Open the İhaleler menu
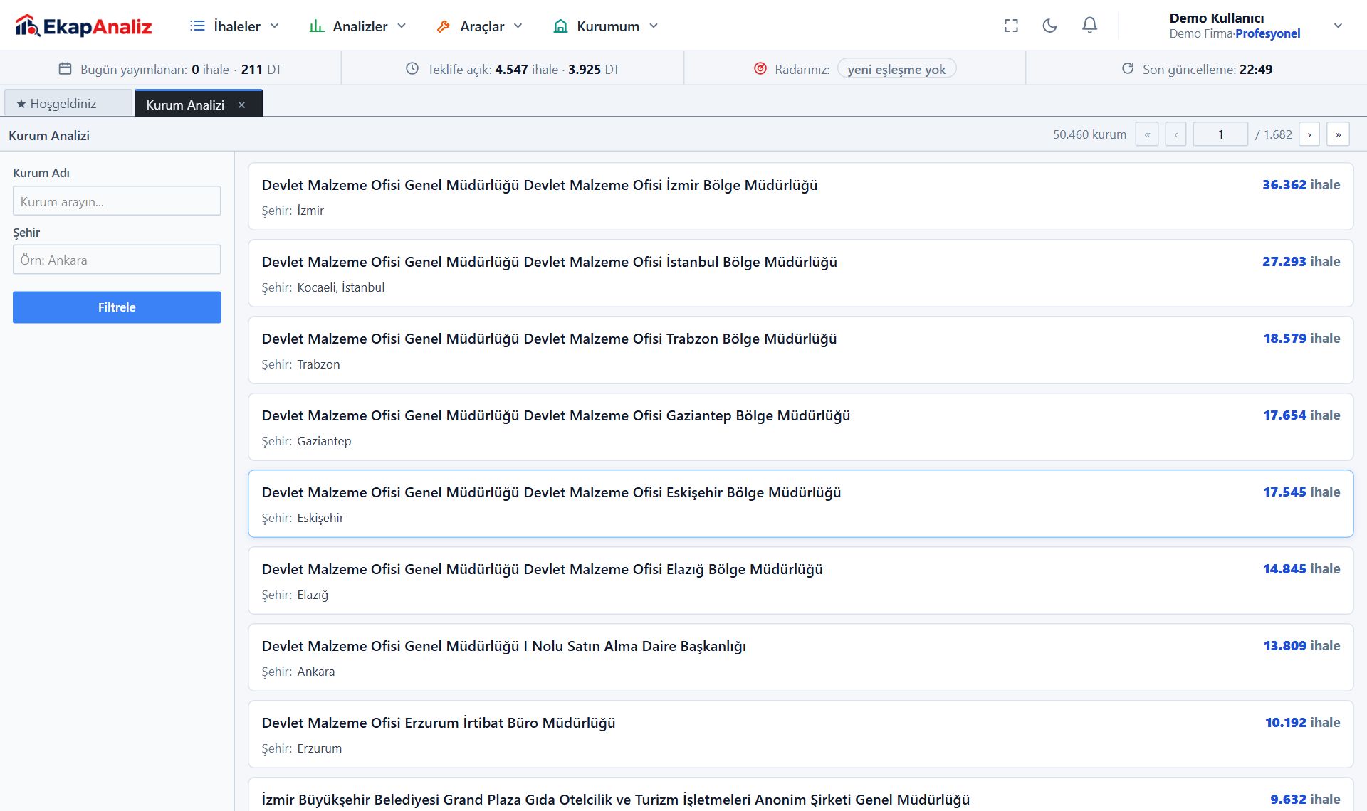The height and width of the screenshot is (811, 1367). (234, 26)
